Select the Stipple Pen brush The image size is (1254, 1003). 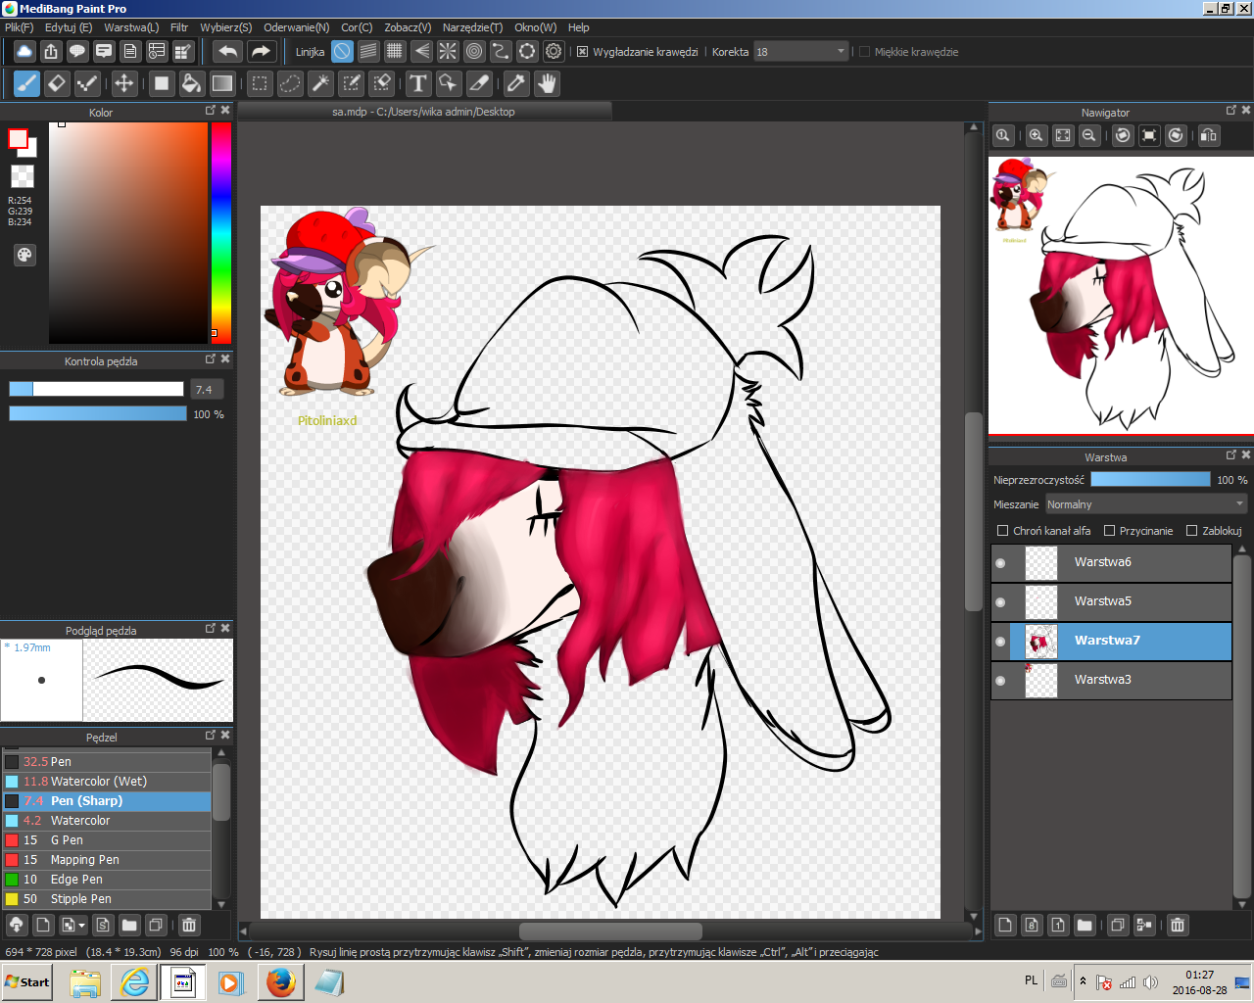(107, 899)
